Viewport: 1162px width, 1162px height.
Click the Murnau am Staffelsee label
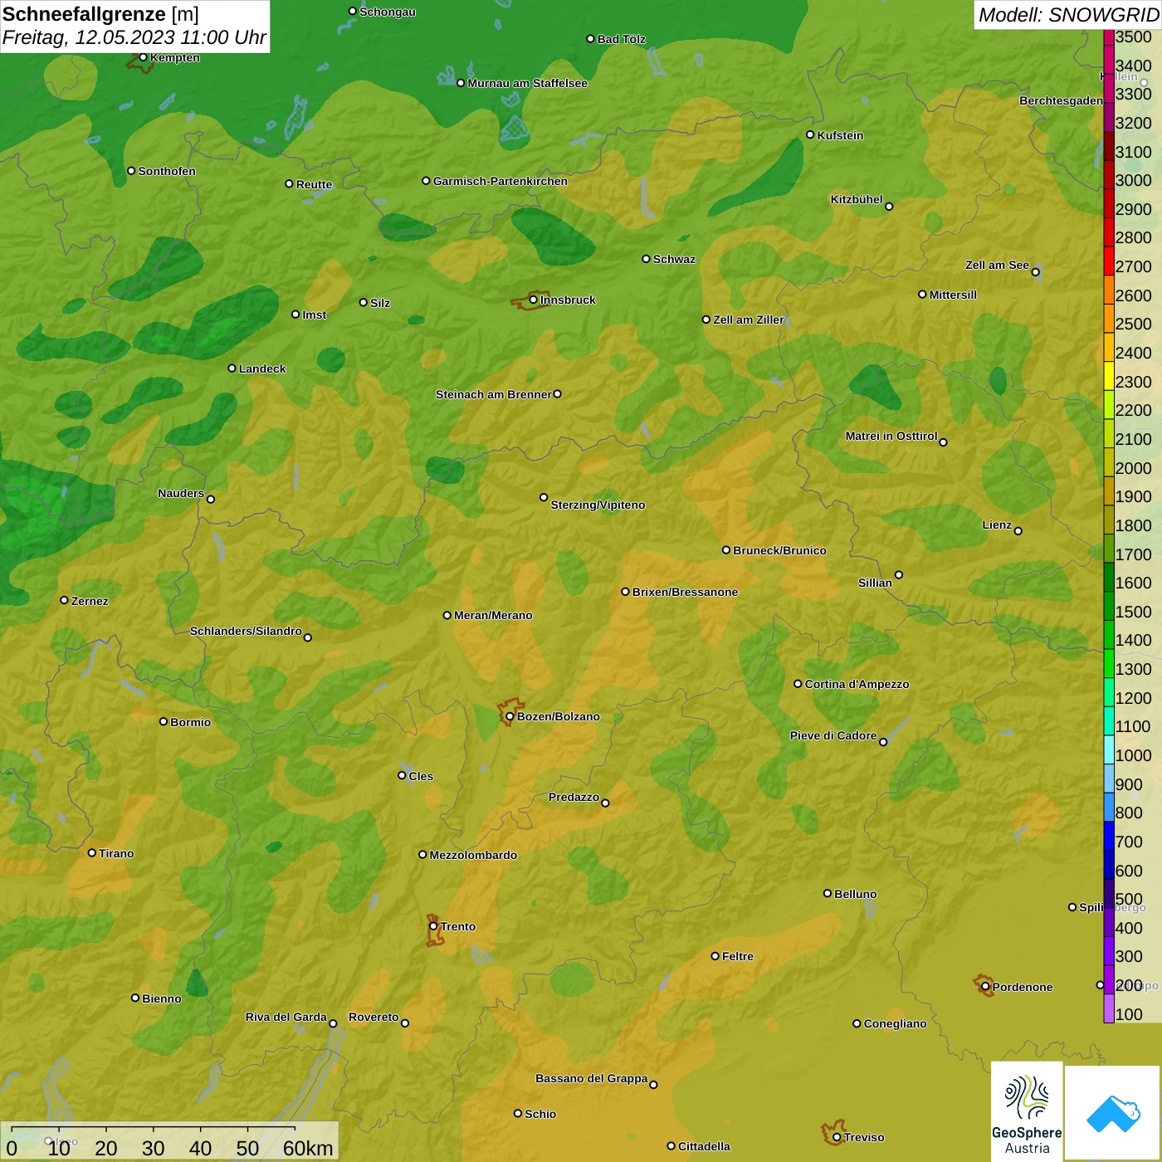tap(528, 83)
